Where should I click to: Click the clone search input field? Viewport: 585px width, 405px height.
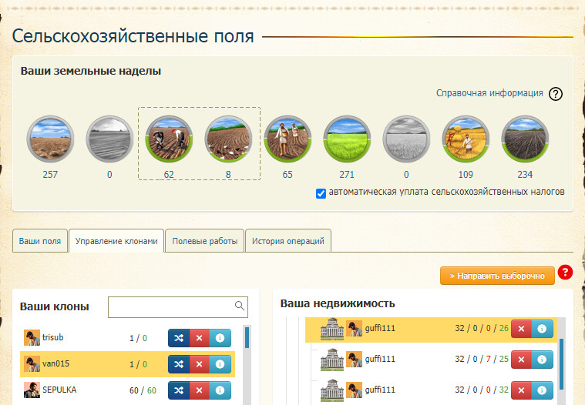coord(171,307)
